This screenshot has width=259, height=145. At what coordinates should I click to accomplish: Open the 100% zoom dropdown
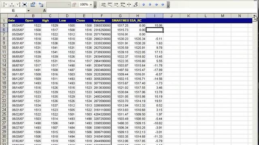91,4
